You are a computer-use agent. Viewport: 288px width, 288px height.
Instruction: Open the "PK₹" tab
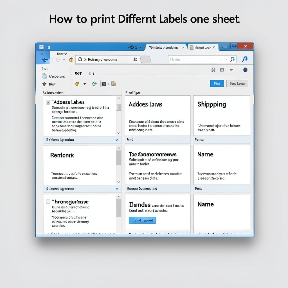(78, 74)
